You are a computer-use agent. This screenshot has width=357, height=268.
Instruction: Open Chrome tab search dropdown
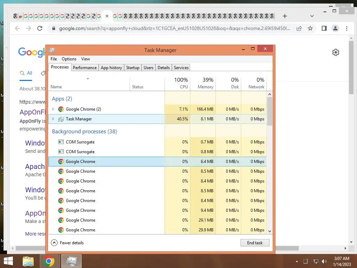(x=312, y=16)
